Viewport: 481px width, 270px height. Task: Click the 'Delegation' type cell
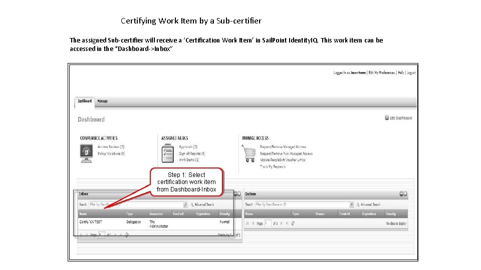coord(133,222)
